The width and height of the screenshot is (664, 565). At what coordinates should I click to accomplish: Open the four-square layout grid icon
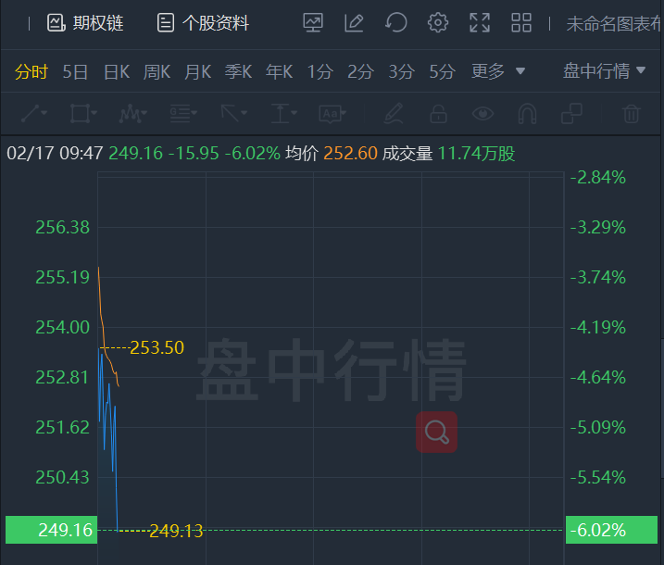click(x=521, y=22)
